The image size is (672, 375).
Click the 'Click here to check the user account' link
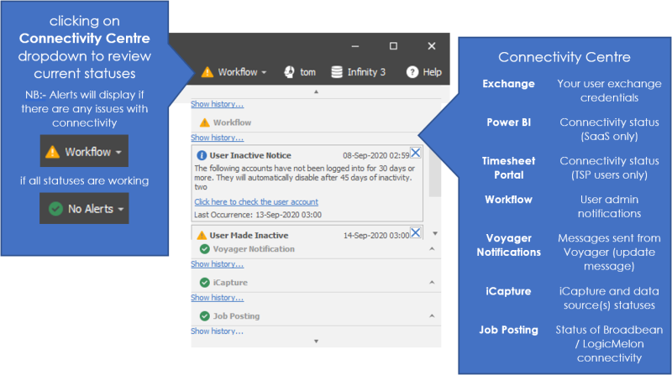[256, 202]
